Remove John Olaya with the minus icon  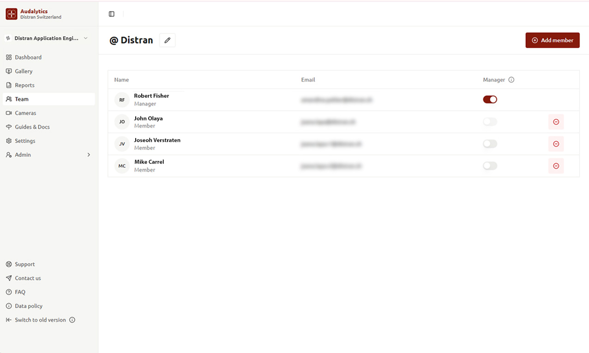556,122
